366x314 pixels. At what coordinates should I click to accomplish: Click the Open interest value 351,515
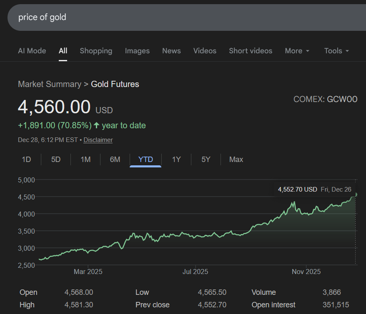coord(336,305)
